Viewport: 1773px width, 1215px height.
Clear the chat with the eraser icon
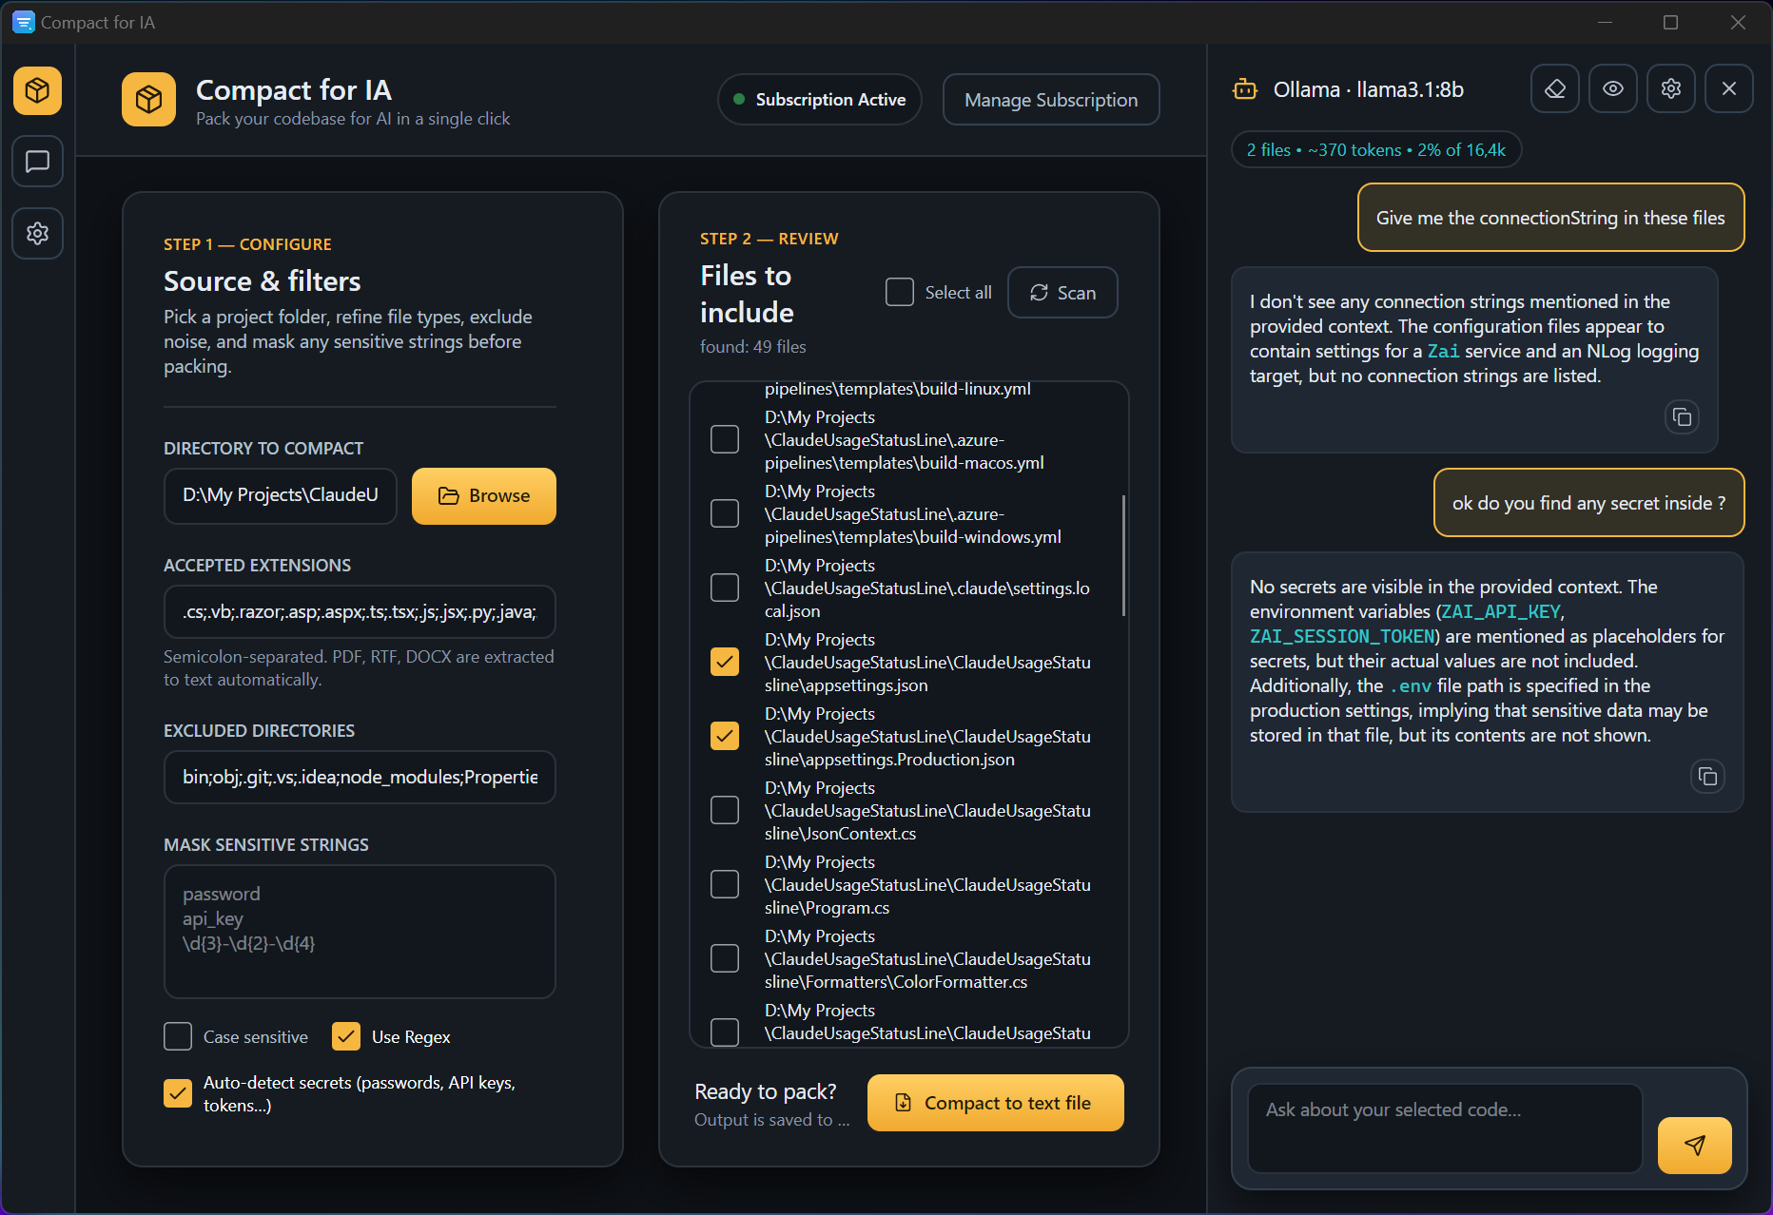click(x=1555, y=88)
